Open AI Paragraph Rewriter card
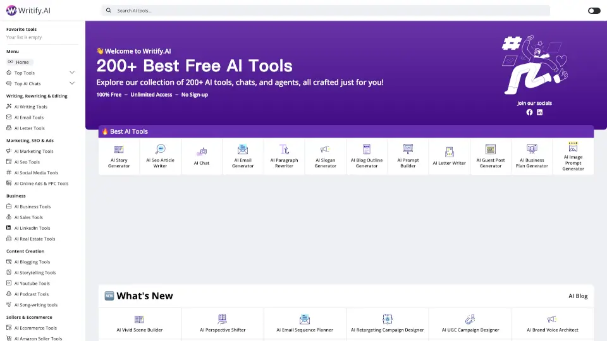Viewport: 607px width, 341px height. (x=284, y=156)
